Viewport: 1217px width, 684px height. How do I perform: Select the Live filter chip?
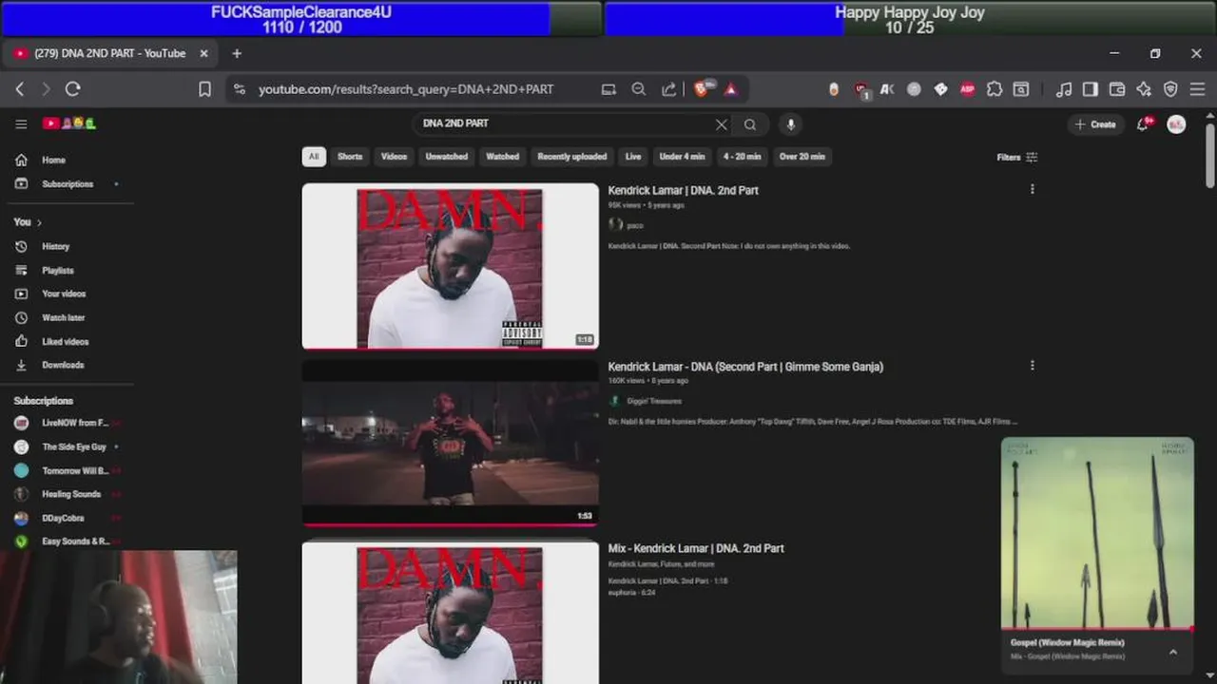pyautogui.click(x=633, y=157)
